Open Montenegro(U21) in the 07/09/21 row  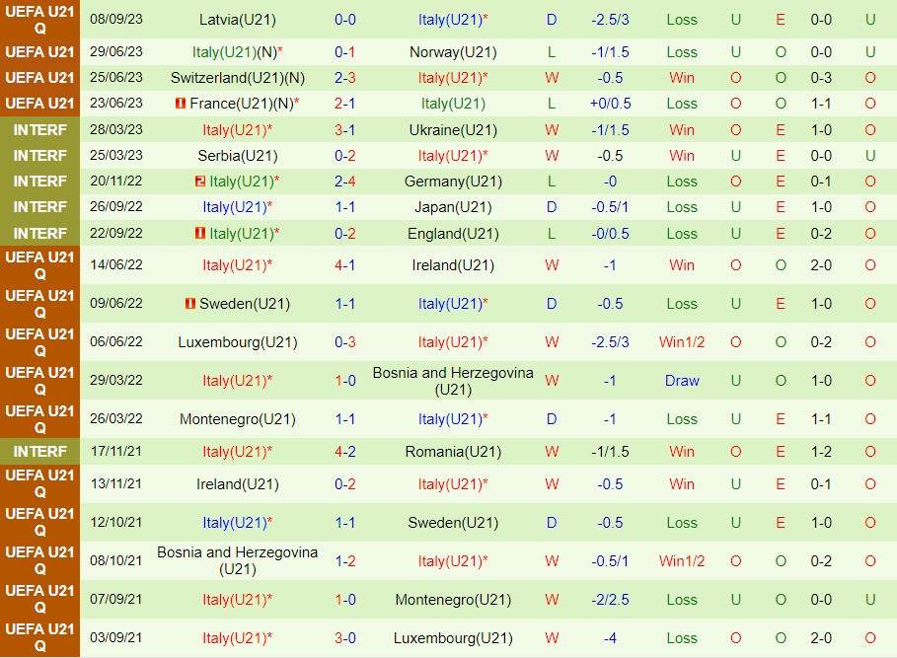click(x=453, y=600)
